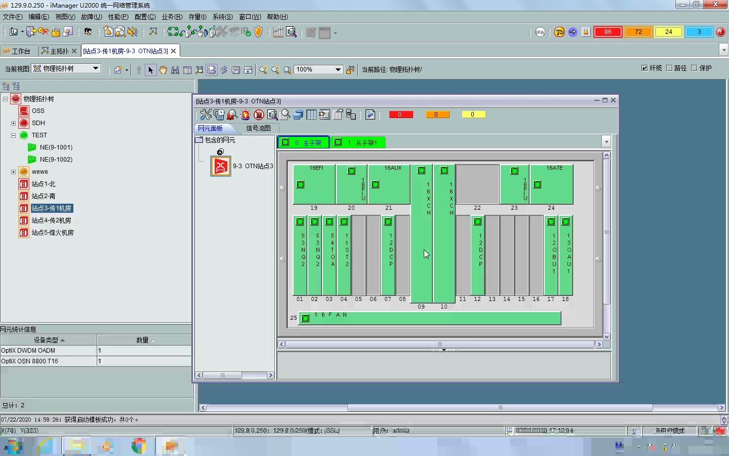Viewport: 729px width, 456px height.
Task: Enable the 保护 checkbox
Action: click(694, 68)
